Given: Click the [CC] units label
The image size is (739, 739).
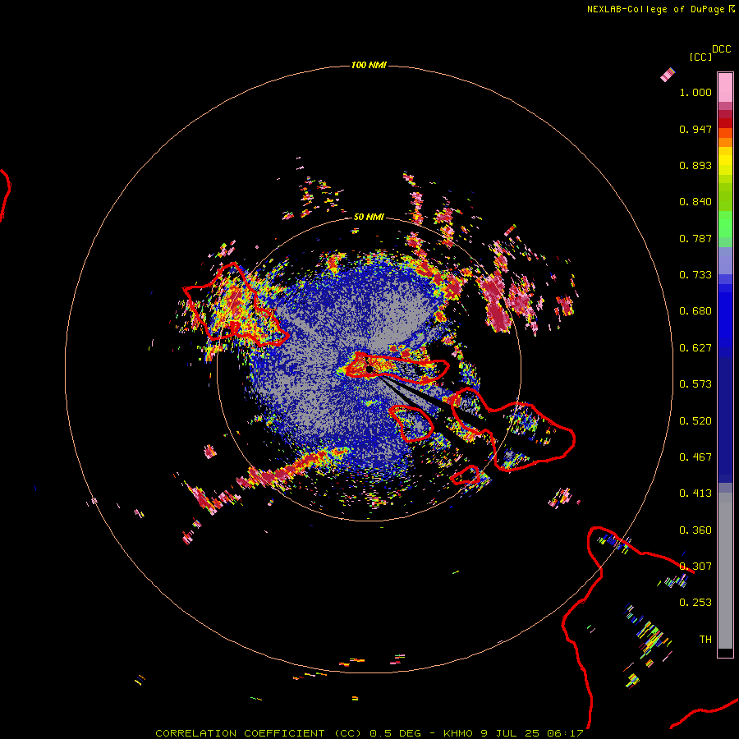Looking at the screenshot, I should tap(700, 57).
